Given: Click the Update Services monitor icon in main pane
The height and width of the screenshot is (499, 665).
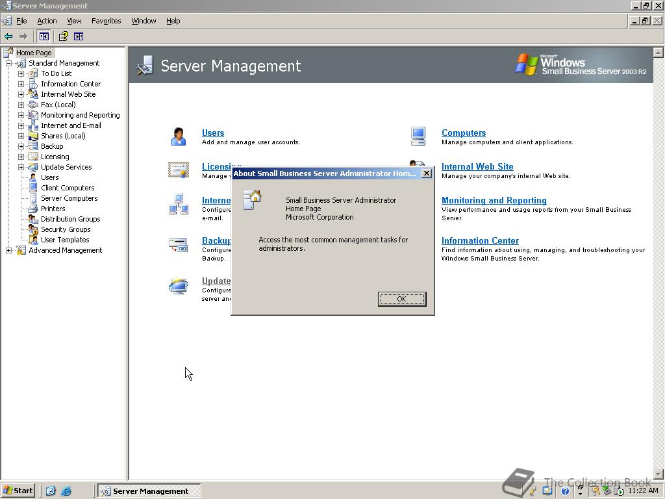Looking at the screenshot, I should [x=179, y=286].
